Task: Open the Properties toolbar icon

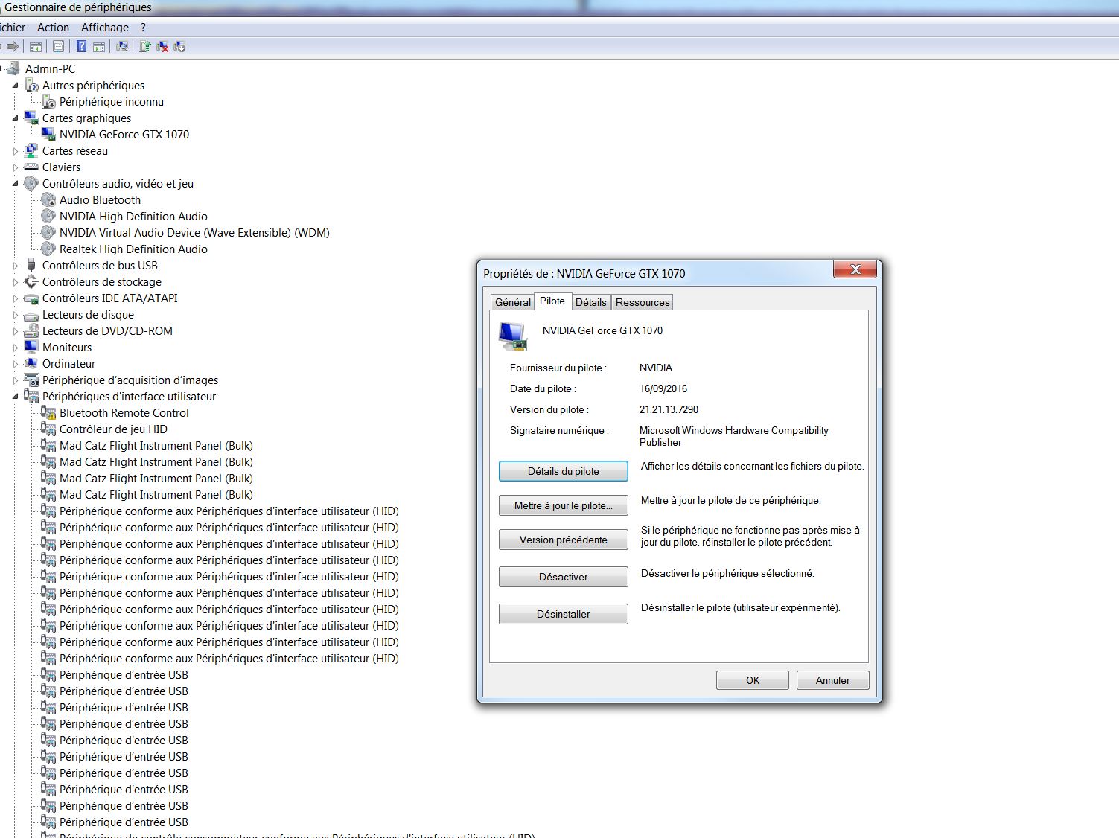Action: (58, 46)
